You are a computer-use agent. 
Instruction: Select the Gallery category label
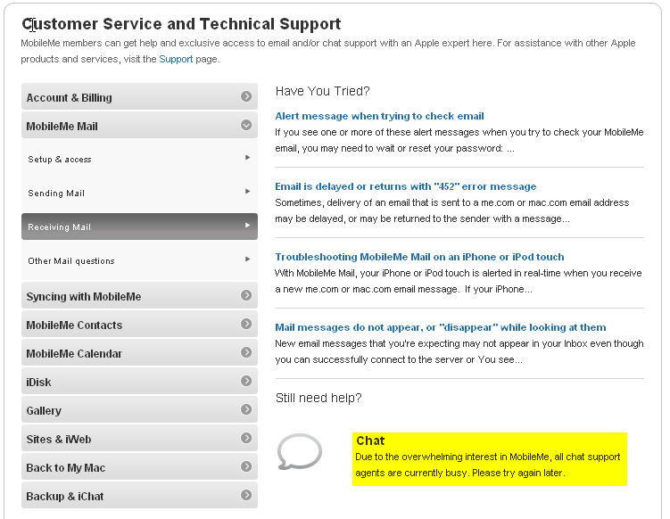tap(44, 411)
